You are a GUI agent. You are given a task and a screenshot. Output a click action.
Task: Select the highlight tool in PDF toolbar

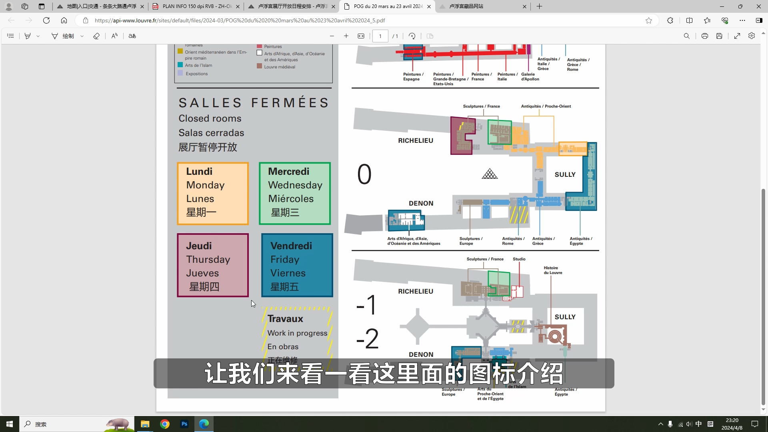(x=28, y=36)
